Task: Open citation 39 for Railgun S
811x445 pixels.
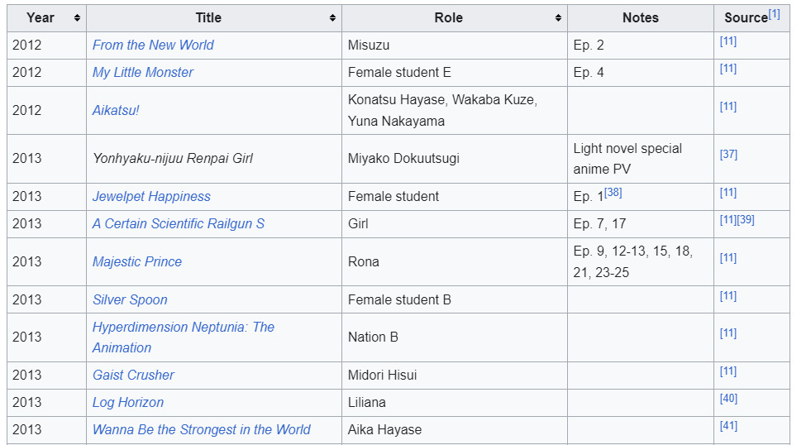Action: coord(746,220)
